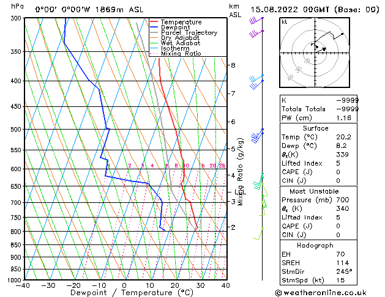This screenshot has width=385, height=297.
Task: Click the -40 temperature axis label
Action: [23, 285]
